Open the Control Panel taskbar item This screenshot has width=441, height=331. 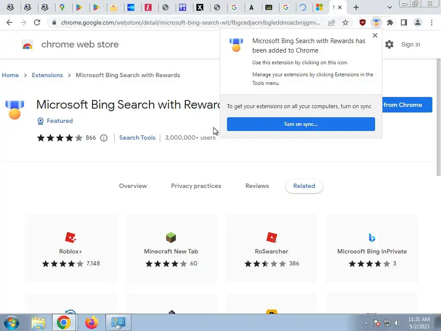pyautogui.click(x=118, y=322)
